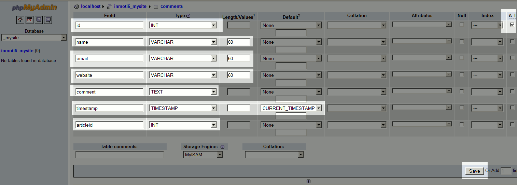Open the SQL query window icon
This screenshot has height=185, width=517.
[x=29, y=20]
